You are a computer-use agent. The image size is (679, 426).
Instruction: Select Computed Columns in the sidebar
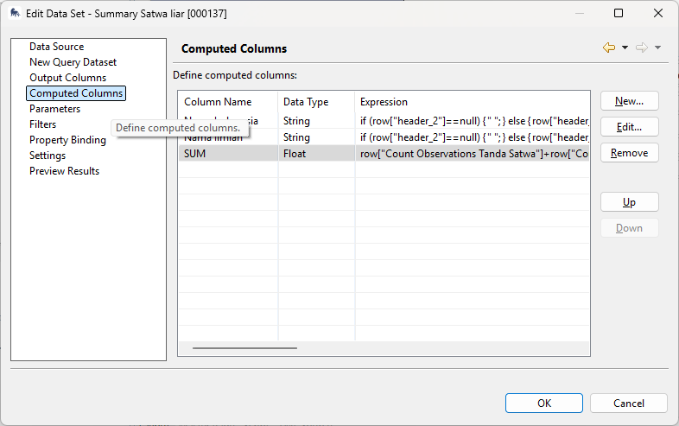76,93
